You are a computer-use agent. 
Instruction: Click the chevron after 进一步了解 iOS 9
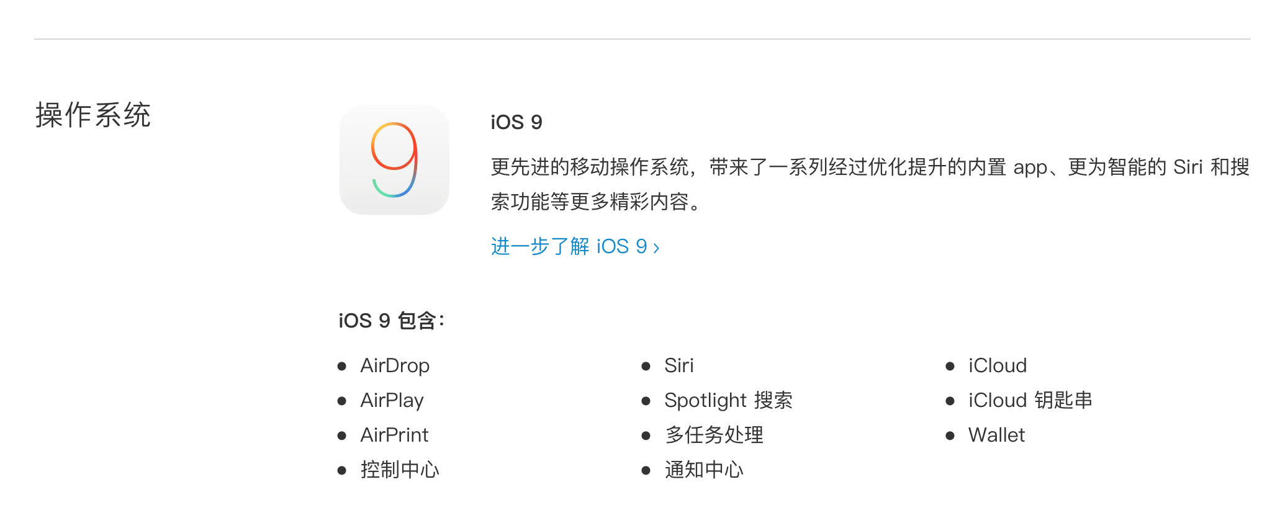(656, 248)
